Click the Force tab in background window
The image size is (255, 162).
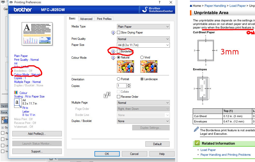[x=4, y=112]
